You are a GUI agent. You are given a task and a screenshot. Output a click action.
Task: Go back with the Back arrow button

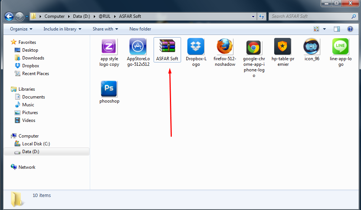click(9, 16)
